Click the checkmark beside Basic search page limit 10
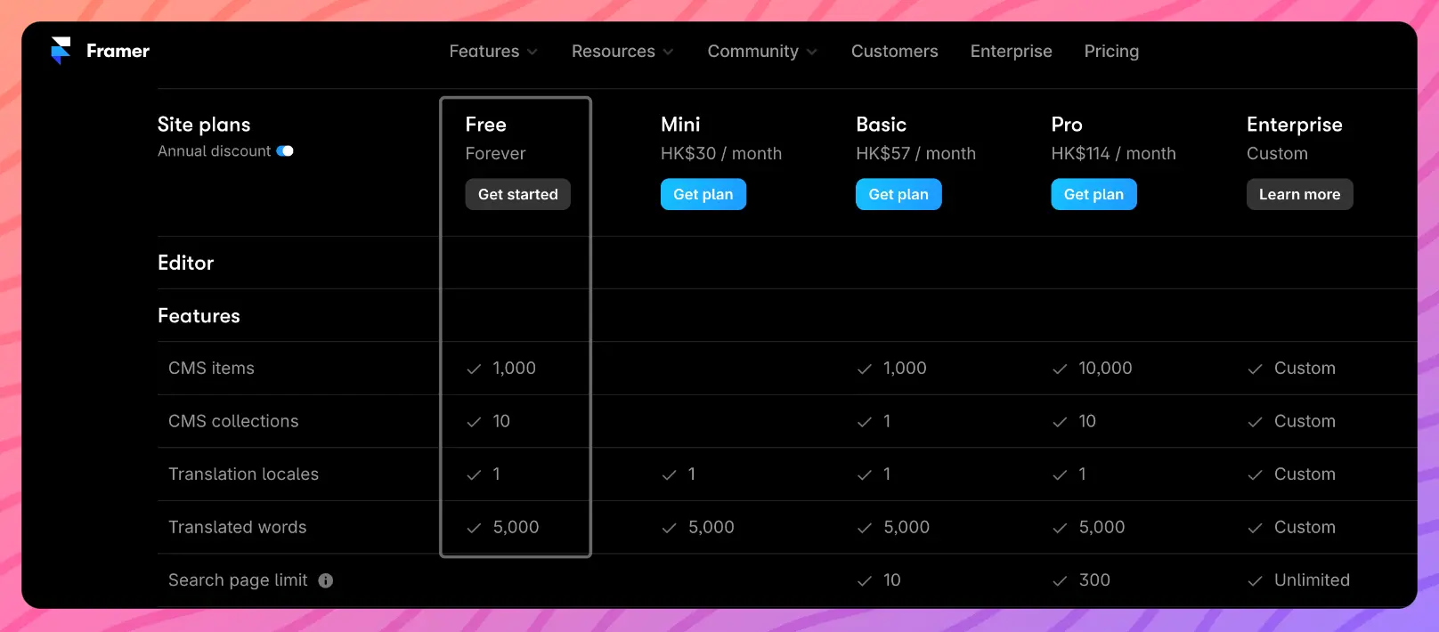 click(864, 580)
